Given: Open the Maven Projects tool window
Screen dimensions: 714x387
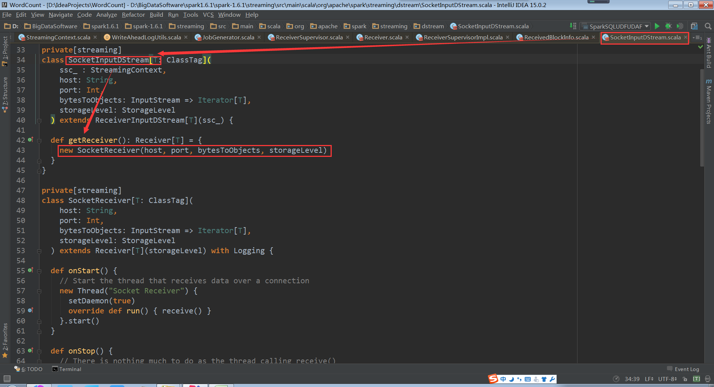Looking at the screenshot, I should (x=709, y=101).
